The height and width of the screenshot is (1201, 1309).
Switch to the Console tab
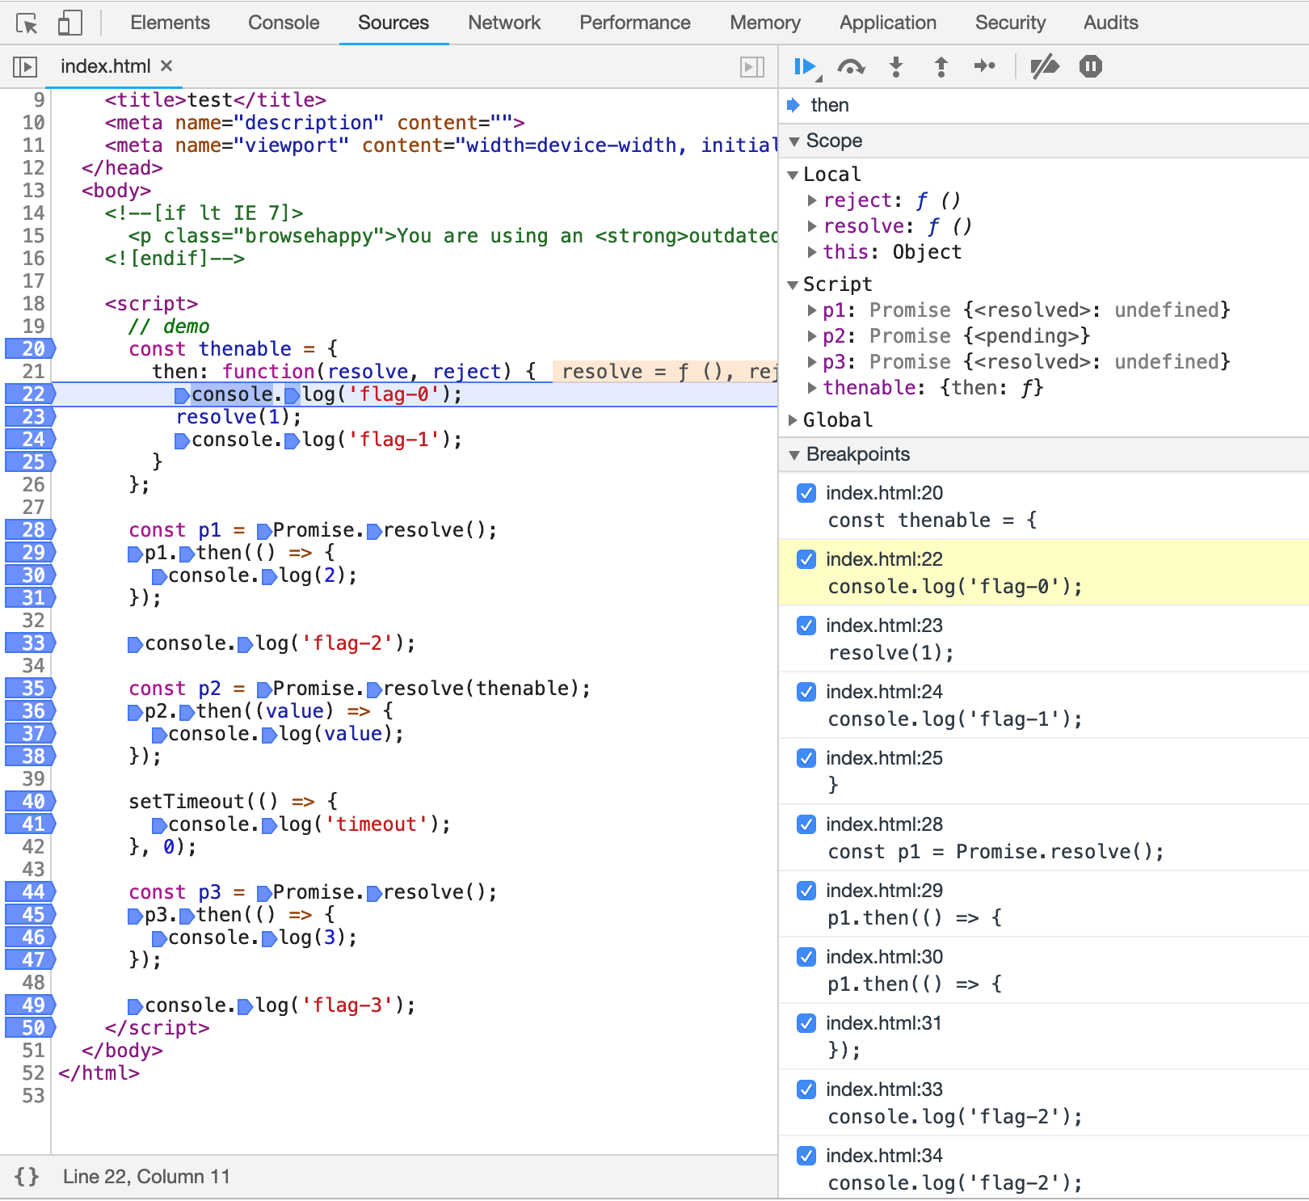(284, 23)
